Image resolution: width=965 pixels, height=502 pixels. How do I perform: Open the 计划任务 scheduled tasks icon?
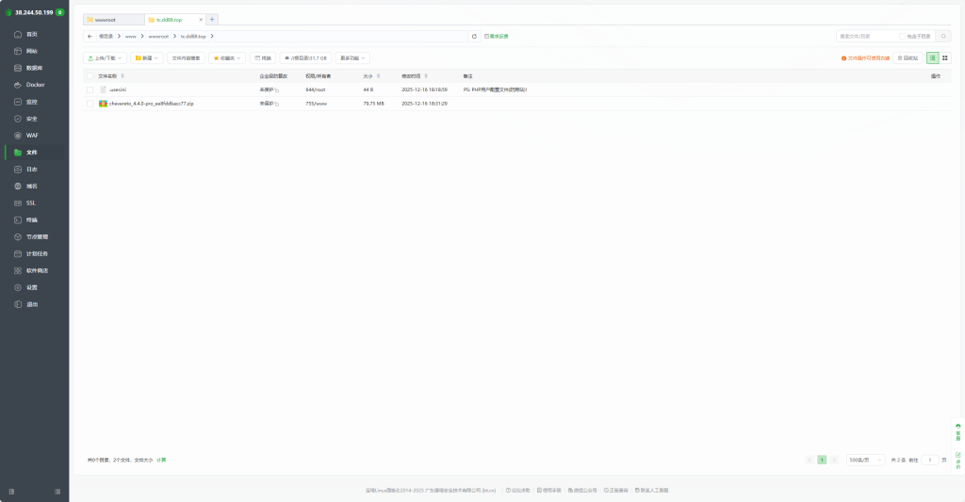coord(18,253)
